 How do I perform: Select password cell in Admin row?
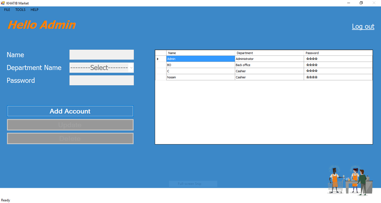click(338, 59)
